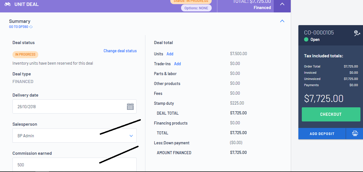Click the printer icon in order panel
Image resolution: width=363 pixels, height=172 pixels.
355,134
